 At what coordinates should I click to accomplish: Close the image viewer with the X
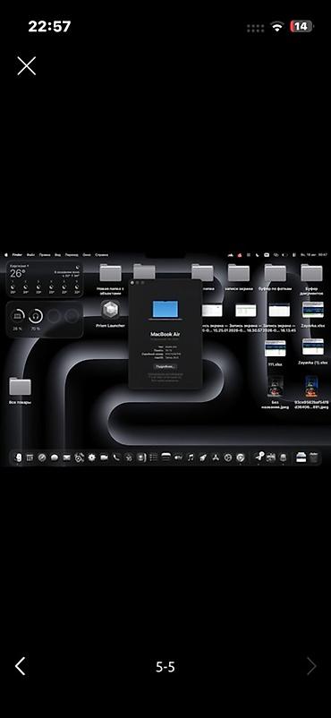(x=27, y=66)
